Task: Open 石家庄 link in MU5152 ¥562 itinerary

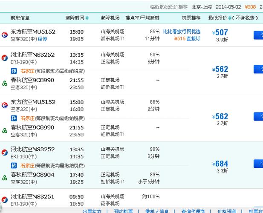Action: (27, 118)
